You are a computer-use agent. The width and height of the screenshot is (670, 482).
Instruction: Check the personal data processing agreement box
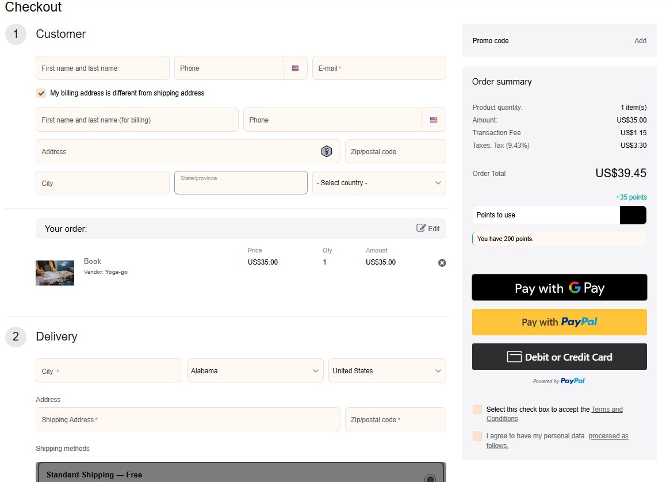tap(477, 436)
